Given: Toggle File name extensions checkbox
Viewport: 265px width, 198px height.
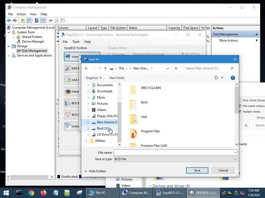Looking at the screenshot, I should tap(240, 106).
